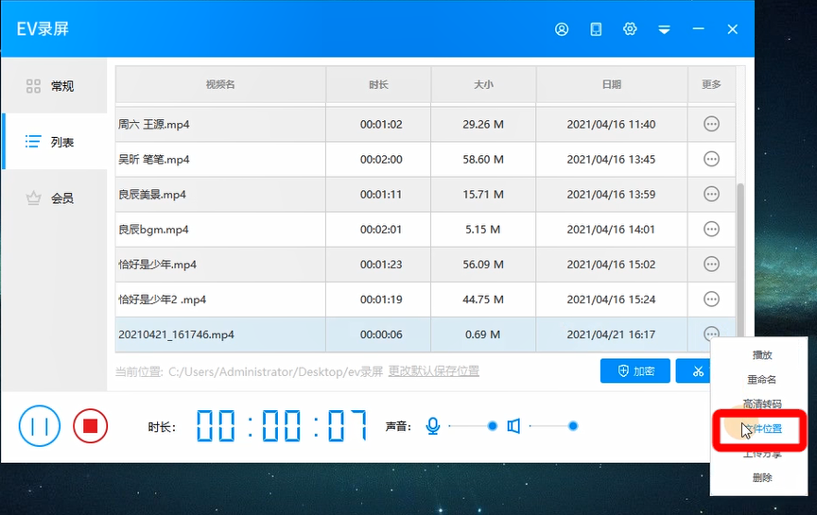Click the 大小 column header

point(483,84)
